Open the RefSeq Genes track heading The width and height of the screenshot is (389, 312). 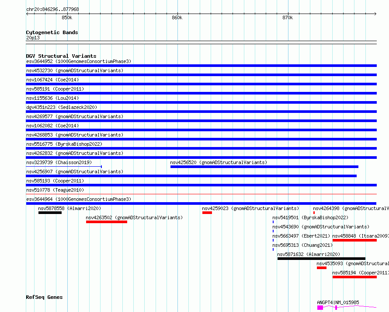[44, 297]
